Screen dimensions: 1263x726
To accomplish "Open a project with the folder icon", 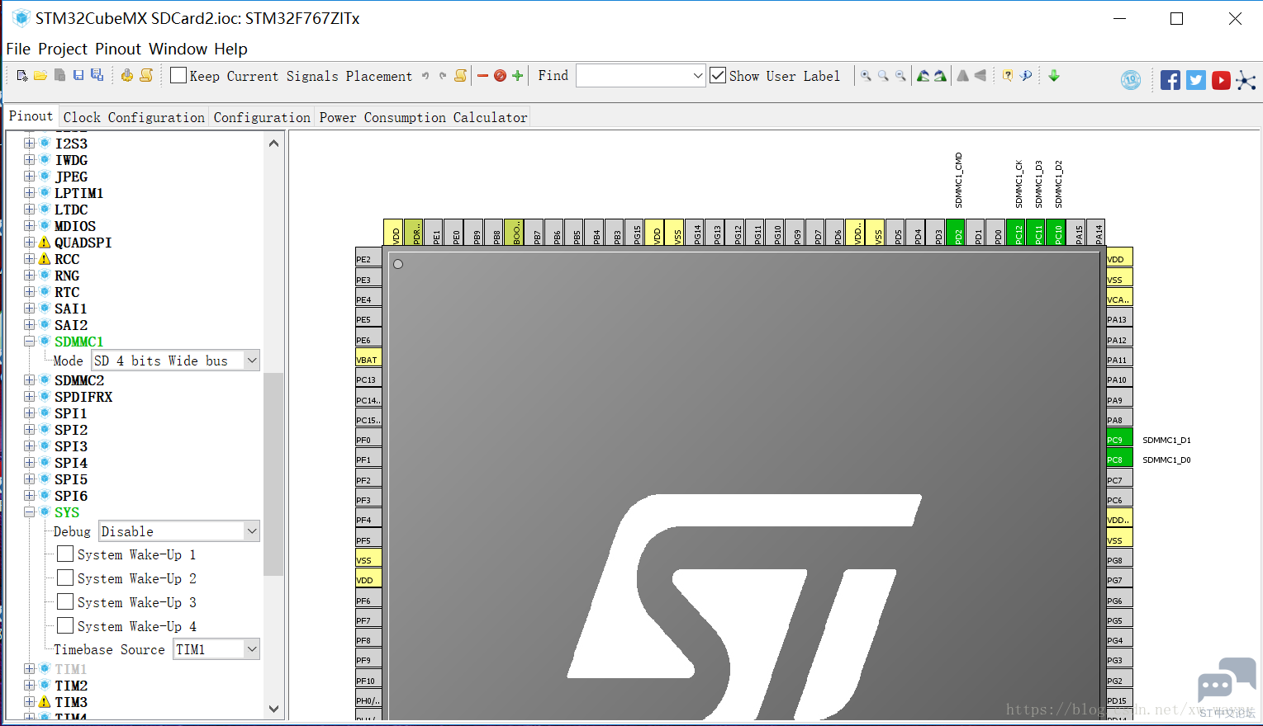I will point(40,76).
